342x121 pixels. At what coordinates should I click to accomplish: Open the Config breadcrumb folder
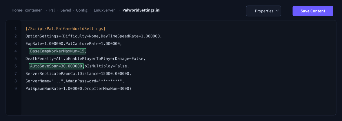pyautogui.click(x=82, y=10)
